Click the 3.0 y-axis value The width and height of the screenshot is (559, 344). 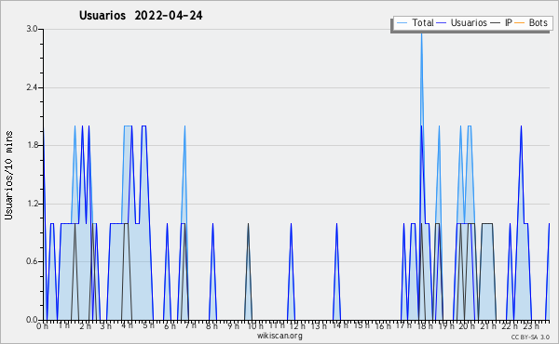tap(32, 29)
